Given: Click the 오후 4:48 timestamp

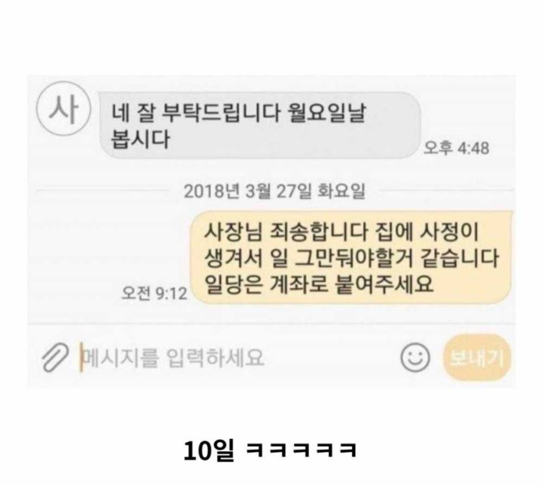Looking at the screenshot, I should tap(457, 148).
